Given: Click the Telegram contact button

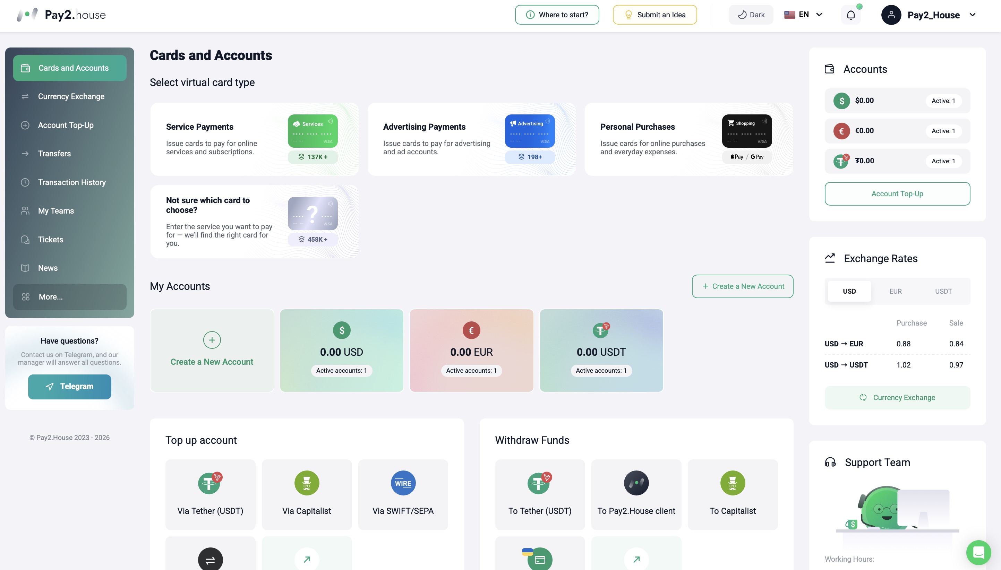Looking at the screenshot, I should pyautogui.click(x=69, y=386).
